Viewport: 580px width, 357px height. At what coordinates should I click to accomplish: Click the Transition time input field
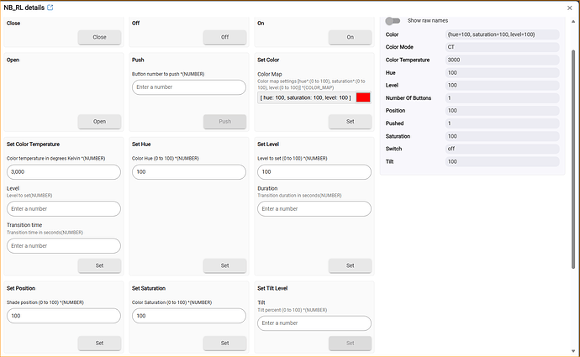click(63, 245)
